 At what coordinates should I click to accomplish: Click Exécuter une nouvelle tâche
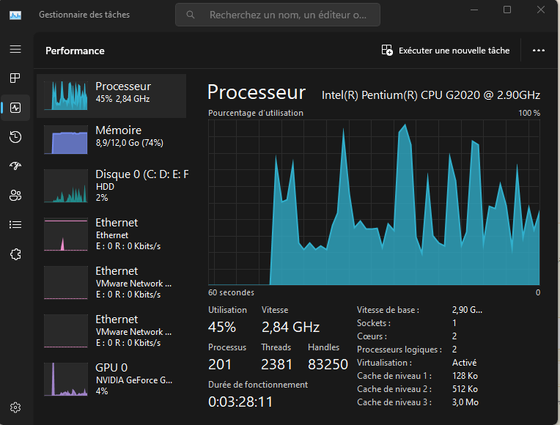[446, 51]
